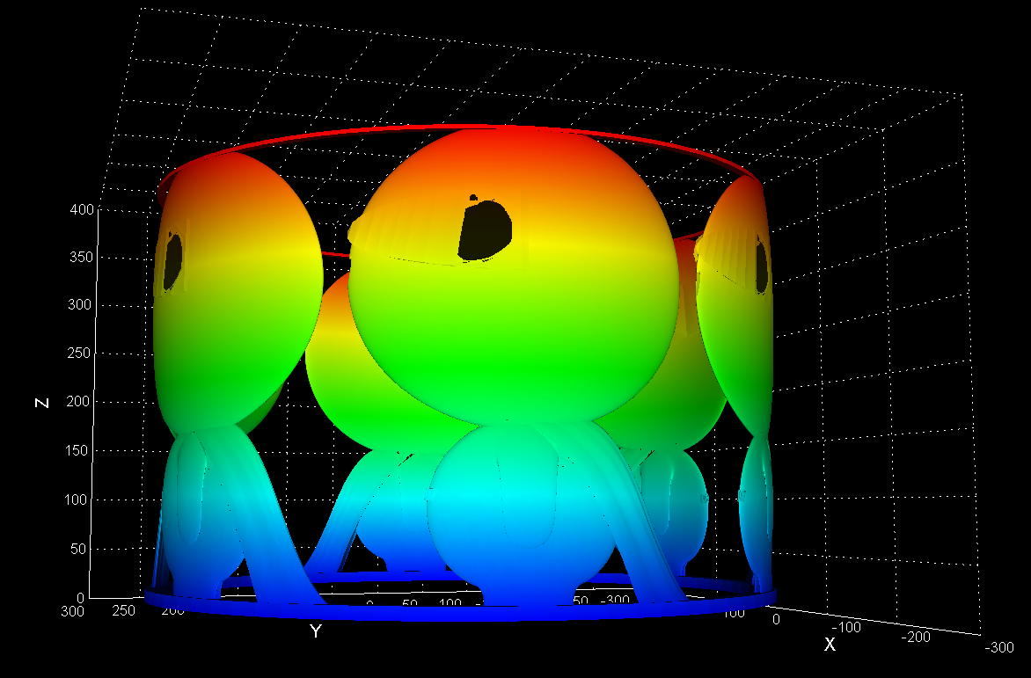Screen dimensions: 1031x678
Task: Click the 400 tick label on Z axis
Action: pos(82,209)
